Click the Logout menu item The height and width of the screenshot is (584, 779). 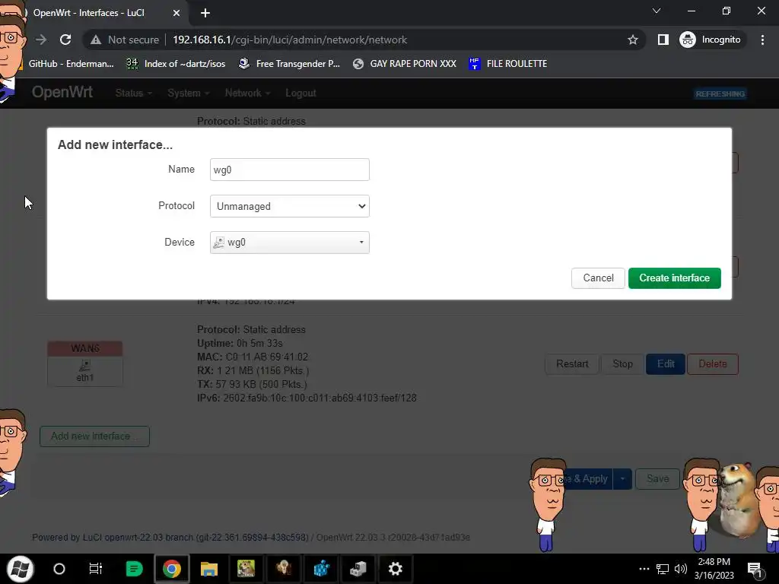(300, 94)
